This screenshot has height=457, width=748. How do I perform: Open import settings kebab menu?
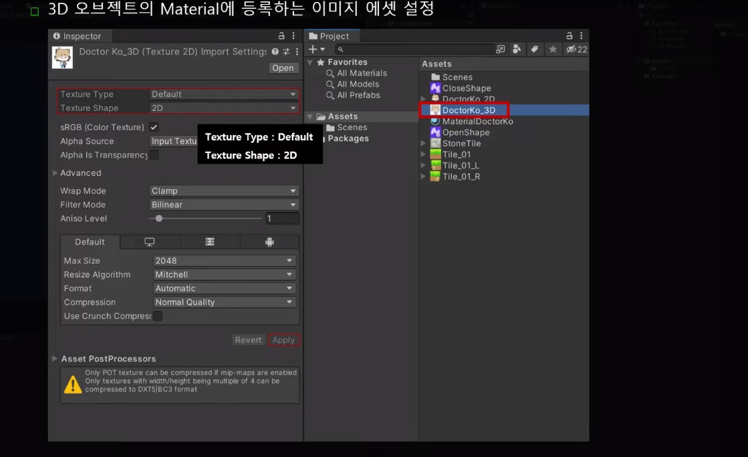click(297, 51)
